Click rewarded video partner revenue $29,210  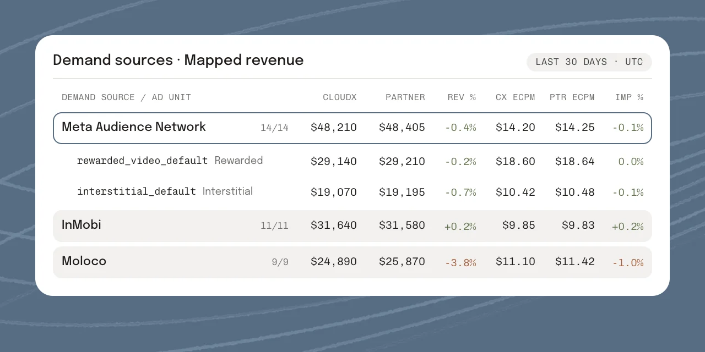point(402,162)
